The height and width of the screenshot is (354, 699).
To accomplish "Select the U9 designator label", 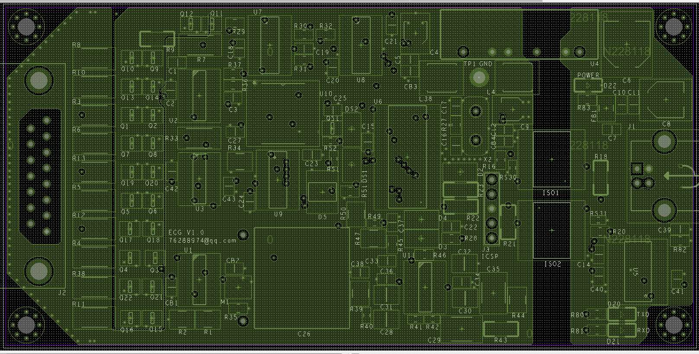I will point(278,214).
